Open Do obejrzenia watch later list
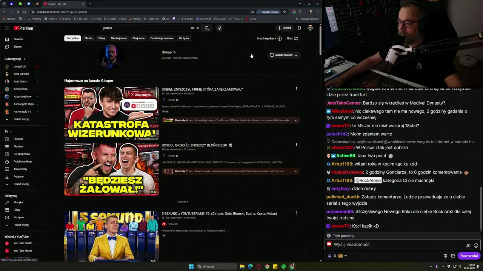Screen dimensions: 483x271 22,154
